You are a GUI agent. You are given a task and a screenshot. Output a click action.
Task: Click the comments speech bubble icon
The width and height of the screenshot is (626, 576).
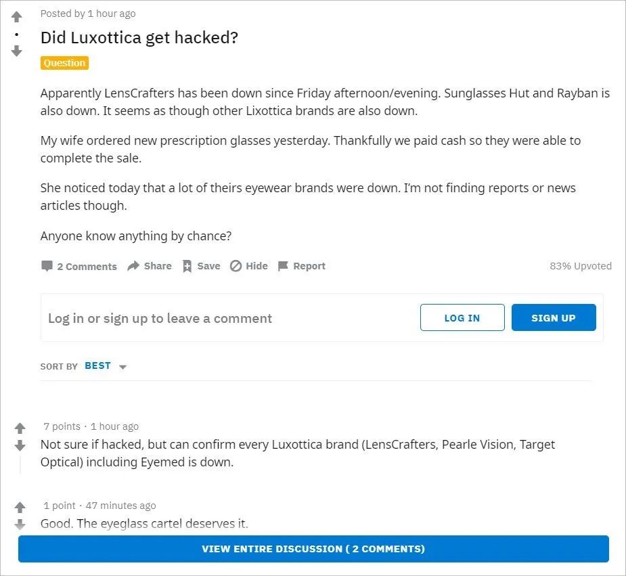(47, 266)
